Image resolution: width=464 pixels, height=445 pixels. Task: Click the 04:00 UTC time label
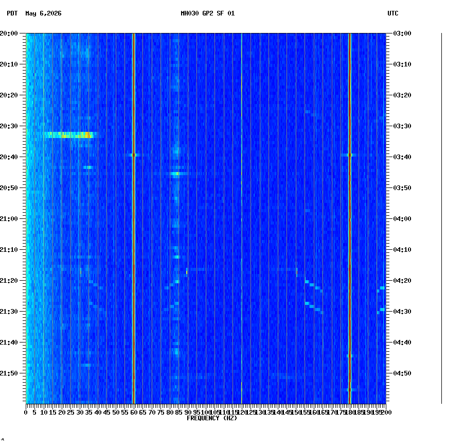(x=402, y=219)
